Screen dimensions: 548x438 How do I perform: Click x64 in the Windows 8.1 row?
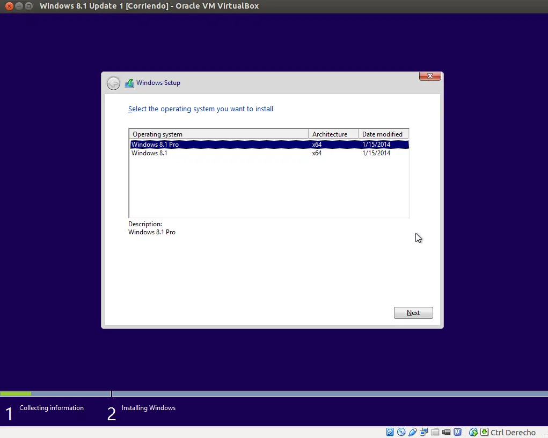click(317, 153)
